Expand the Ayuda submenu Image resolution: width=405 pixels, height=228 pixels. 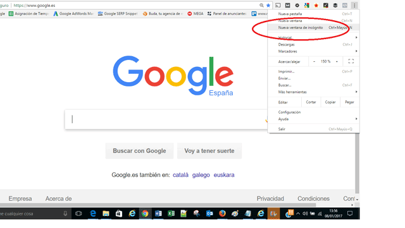(314, 119)
